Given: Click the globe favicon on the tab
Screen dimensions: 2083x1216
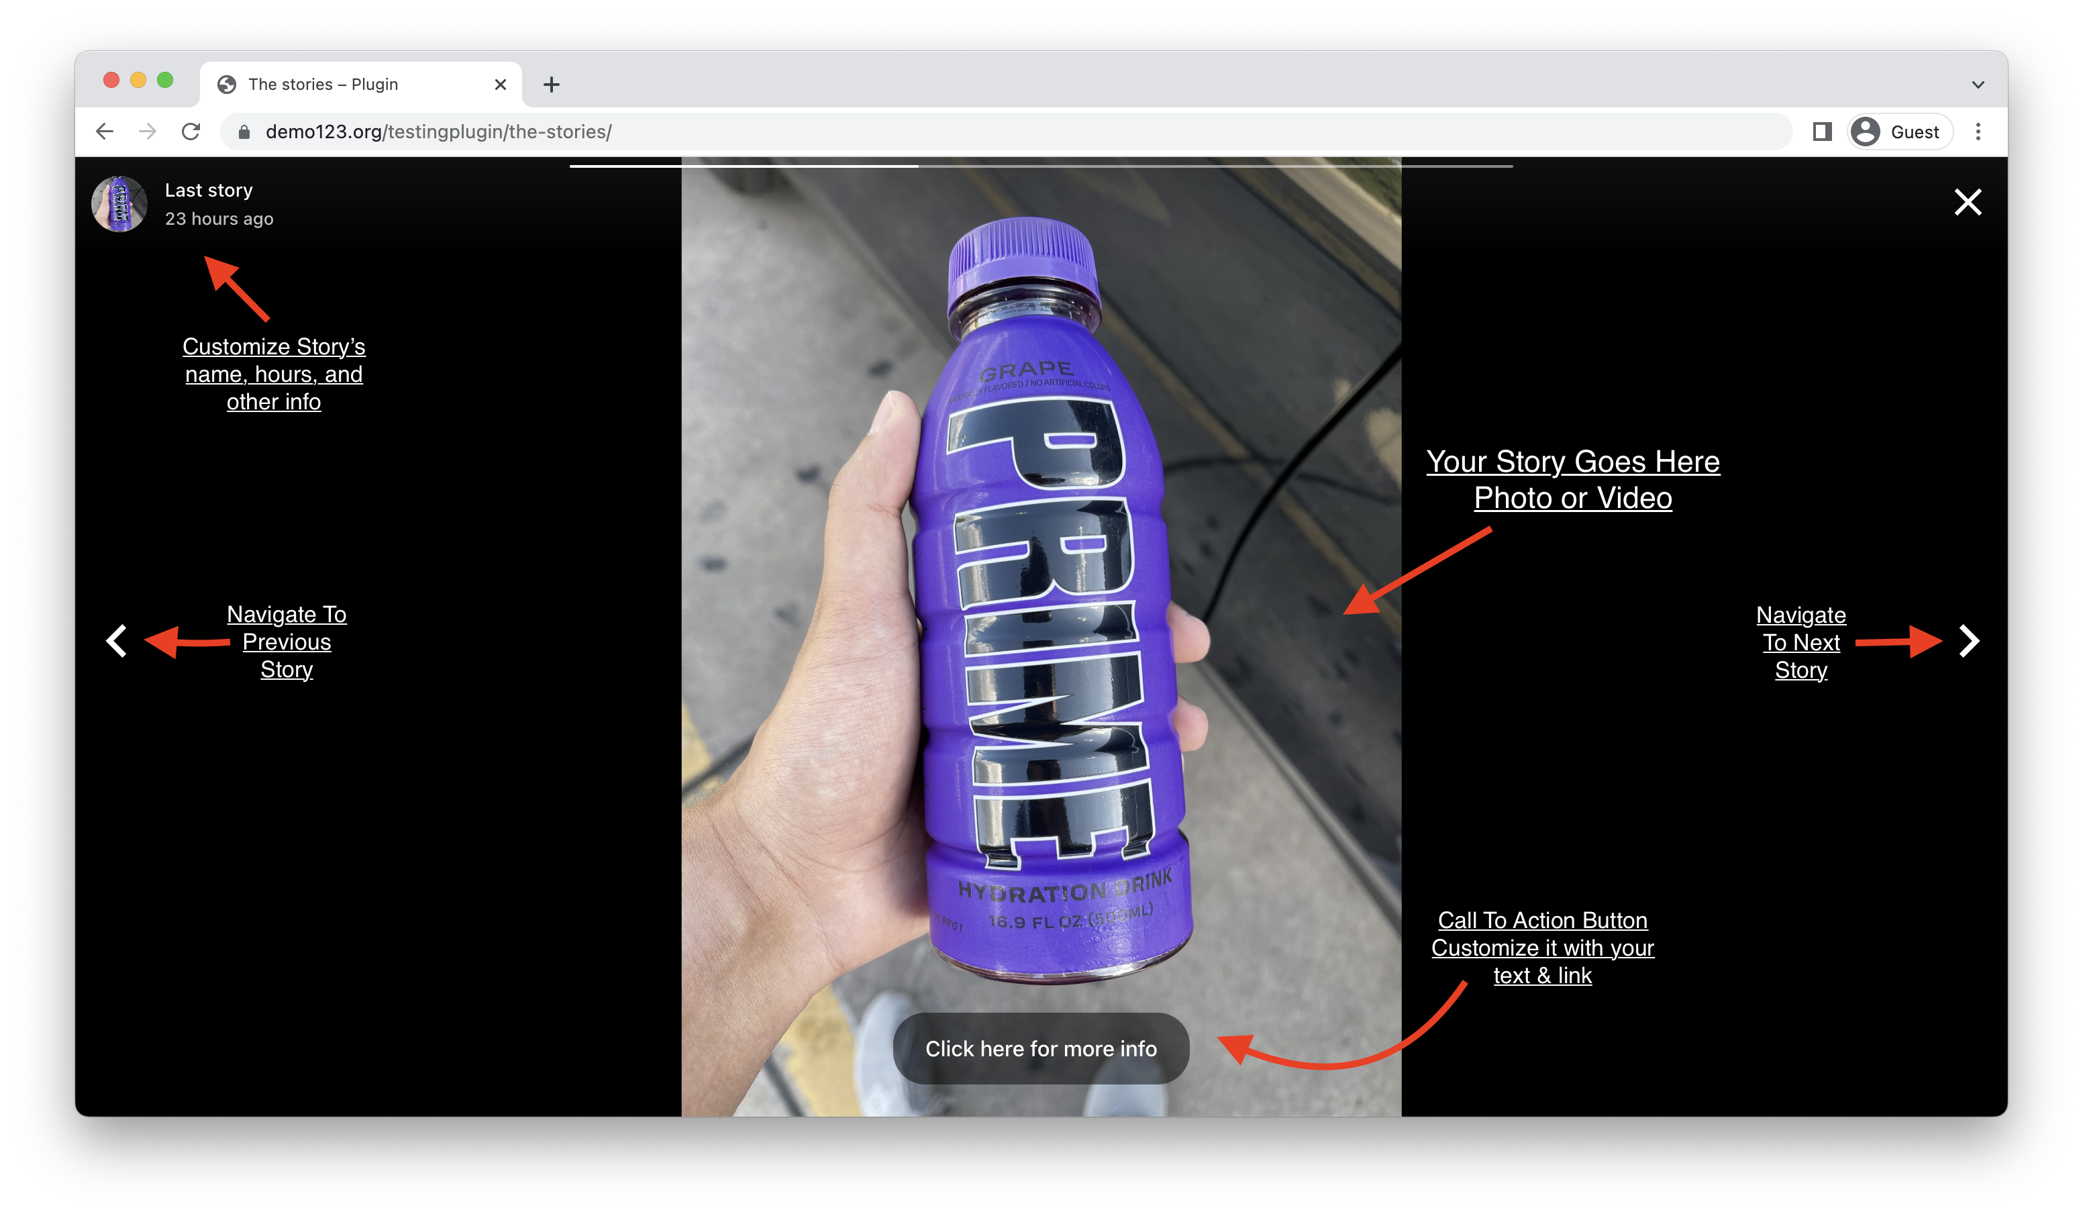Looking at the screenshot, I should pos(226,85).
